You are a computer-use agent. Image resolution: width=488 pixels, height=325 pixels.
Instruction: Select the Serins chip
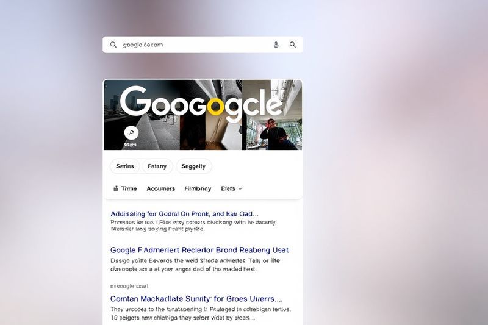pos(125,166)
